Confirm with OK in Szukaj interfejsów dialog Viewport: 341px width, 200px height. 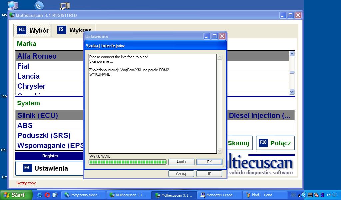click(209, 162)
